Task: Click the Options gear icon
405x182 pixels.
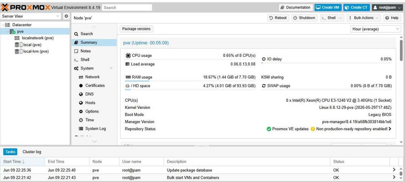Action: (81, 111)
